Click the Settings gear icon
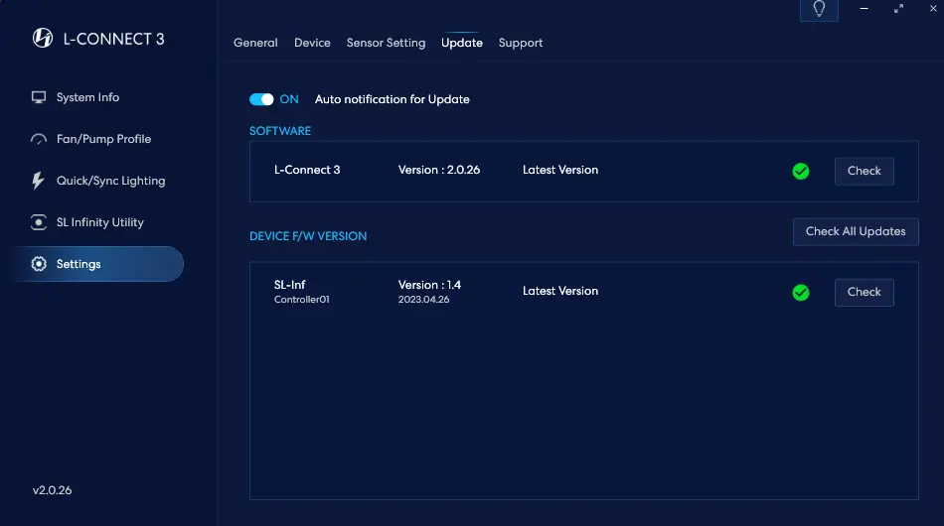Viewport: 944px width, 526px height. coord(39,264)
